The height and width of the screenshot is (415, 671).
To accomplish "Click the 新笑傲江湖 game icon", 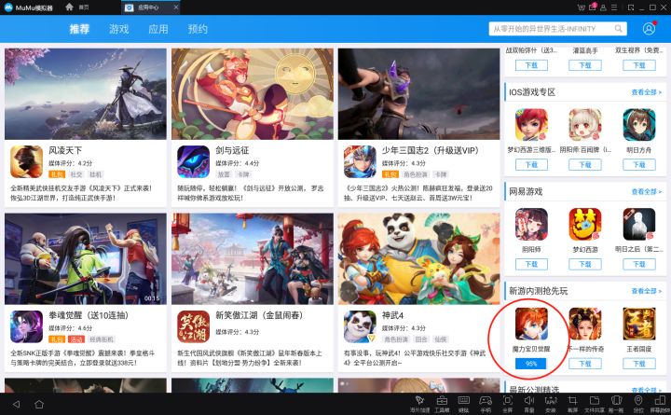I will coord(194,326).
